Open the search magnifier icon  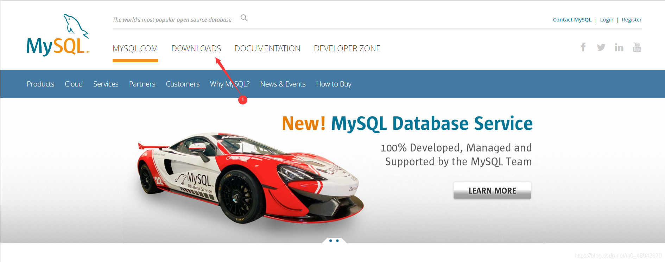coord(244,18)
